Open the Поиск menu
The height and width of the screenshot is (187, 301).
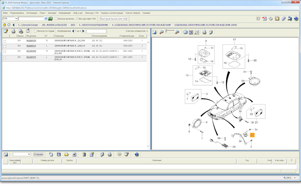click(42, 13)
